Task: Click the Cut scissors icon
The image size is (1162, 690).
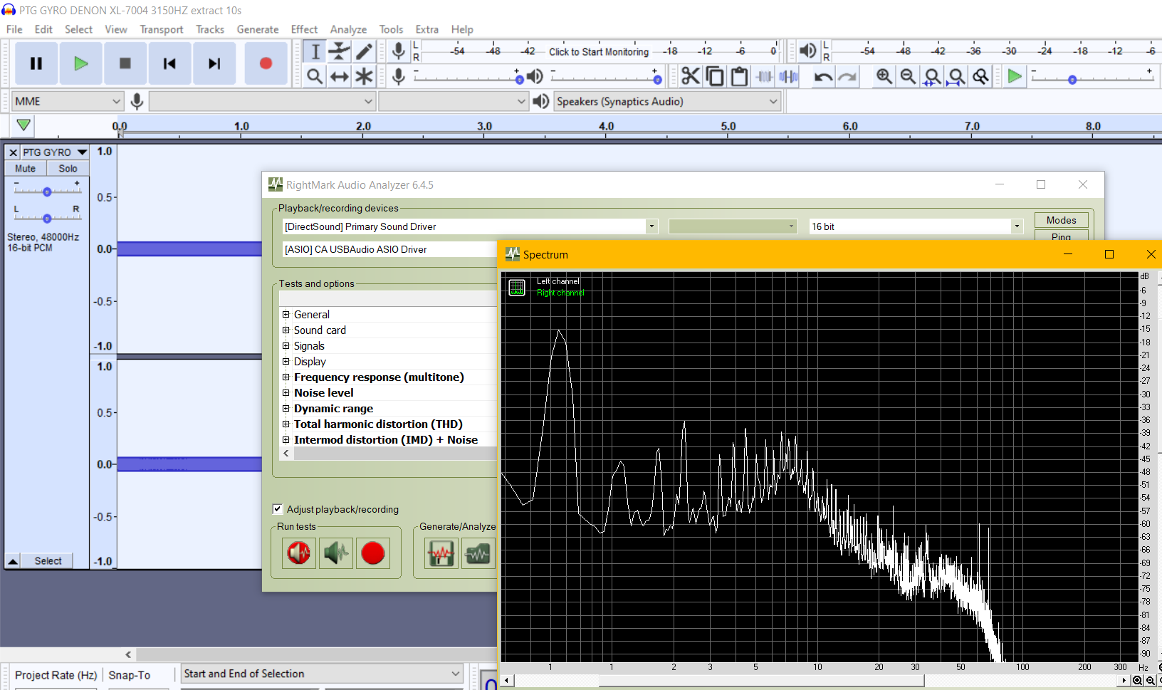Action: click(x=691, y=76)
